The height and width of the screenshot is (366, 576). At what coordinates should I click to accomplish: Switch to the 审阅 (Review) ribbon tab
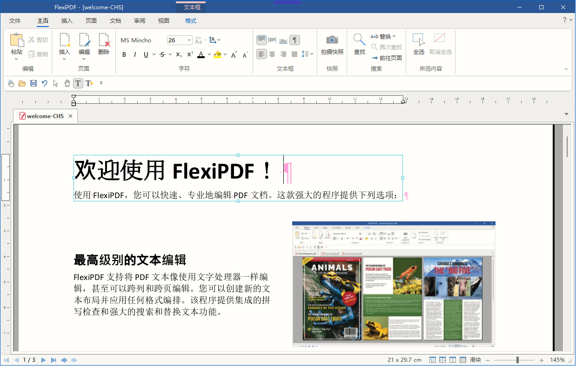pos(140,21)
